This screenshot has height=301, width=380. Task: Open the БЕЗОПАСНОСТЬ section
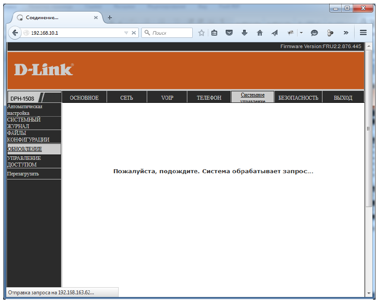[x=298, y=98]
